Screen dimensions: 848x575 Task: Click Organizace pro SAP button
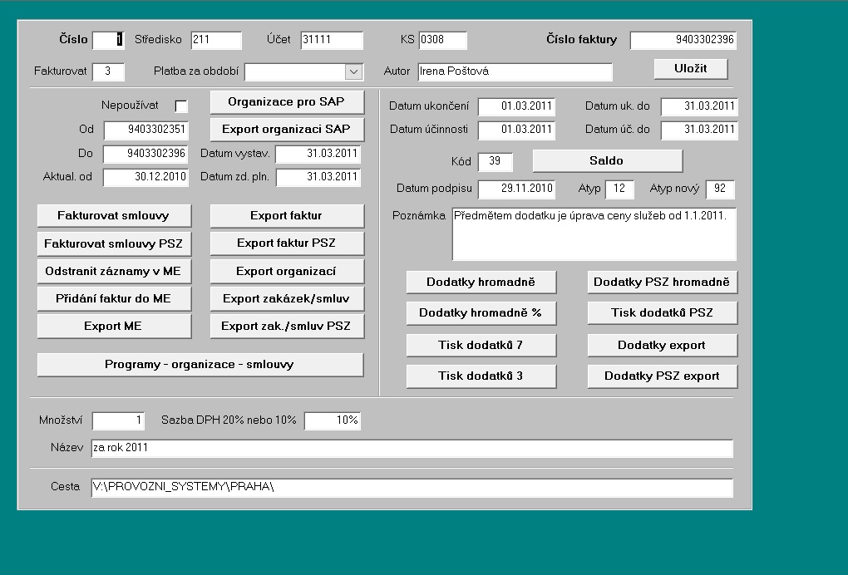click(287, 102)
